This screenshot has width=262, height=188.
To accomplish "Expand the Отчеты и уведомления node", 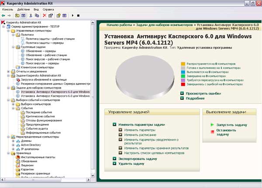I will point(9,71).
